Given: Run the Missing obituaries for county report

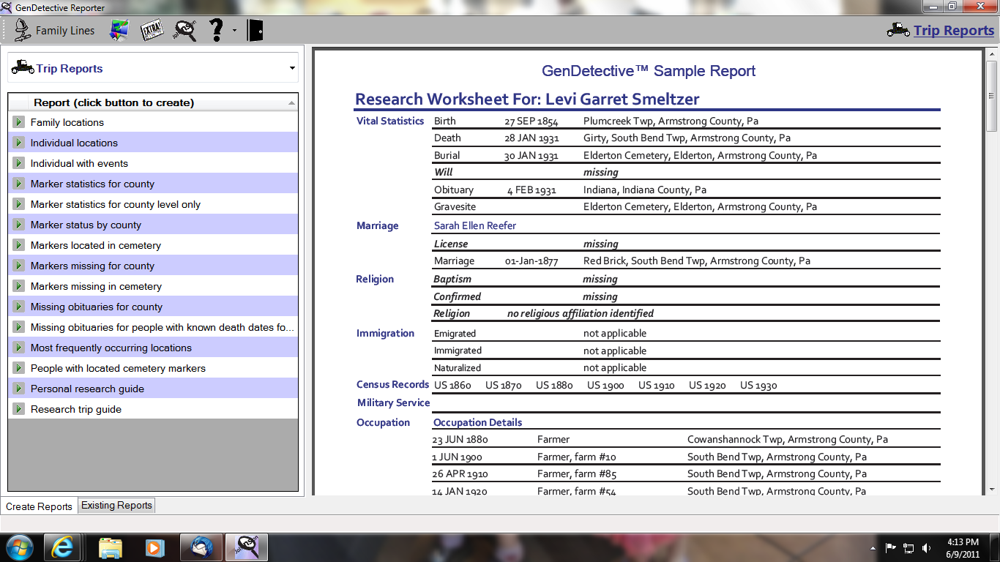Looking at the screenshot, I should tap(19, 307).
